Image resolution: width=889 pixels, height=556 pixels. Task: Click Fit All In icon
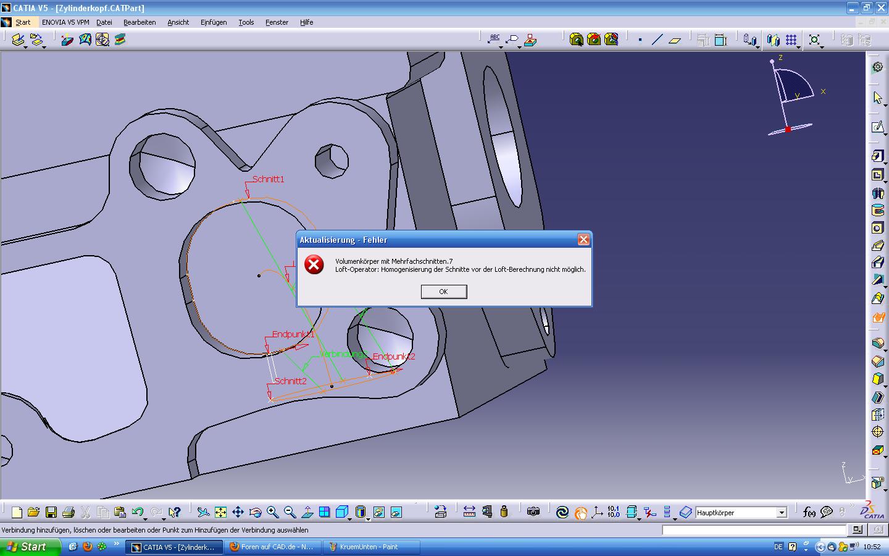[220, 512]
